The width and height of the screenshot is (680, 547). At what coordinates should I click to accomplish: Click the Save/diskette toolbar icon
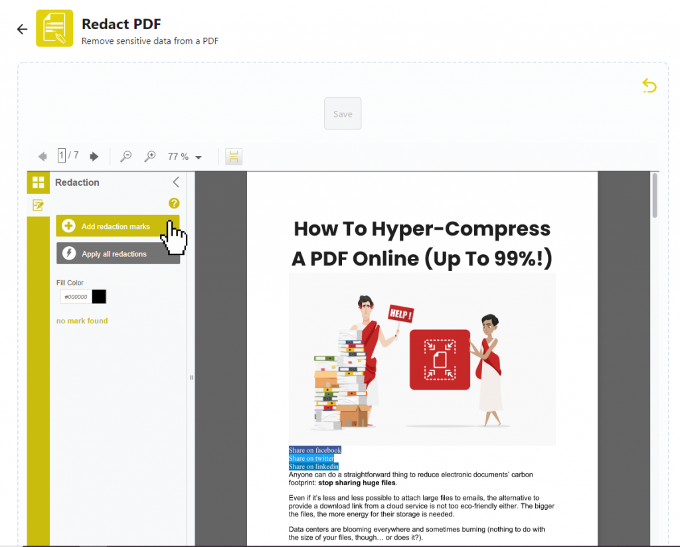[233, 156]
